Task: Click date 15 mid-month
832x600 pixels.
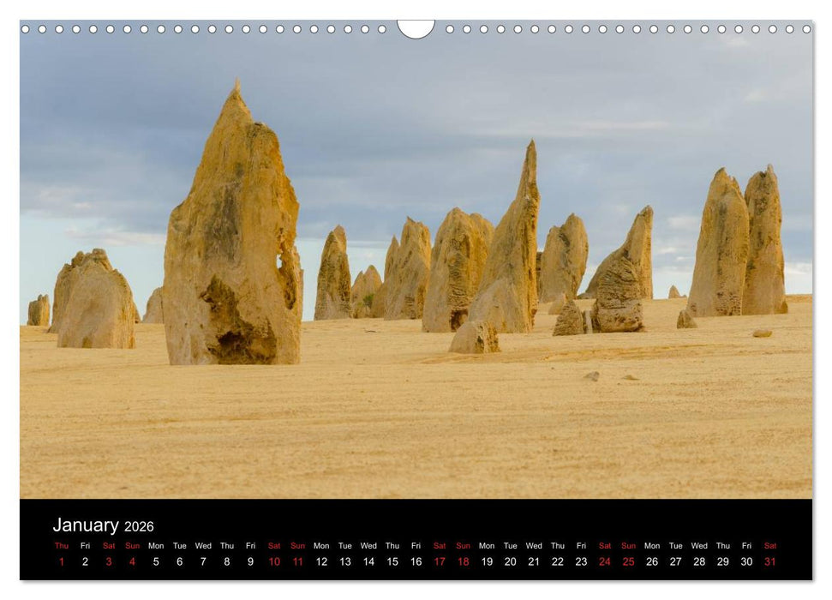Action: click(x=392, y=561)
